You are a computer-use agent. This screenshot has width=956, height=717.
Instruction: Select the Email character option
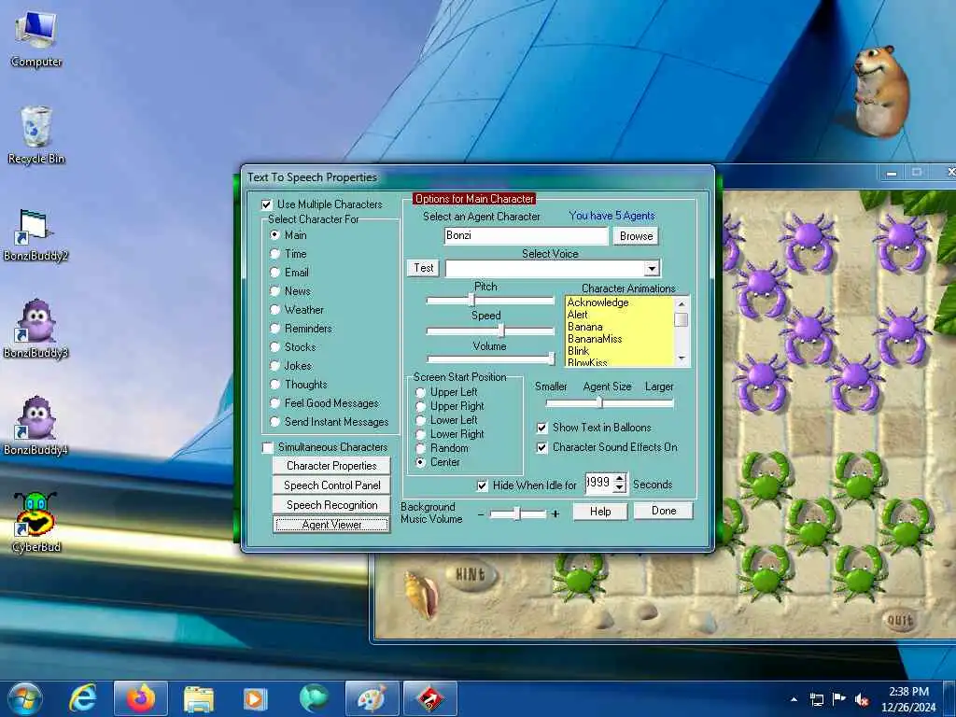275,273
